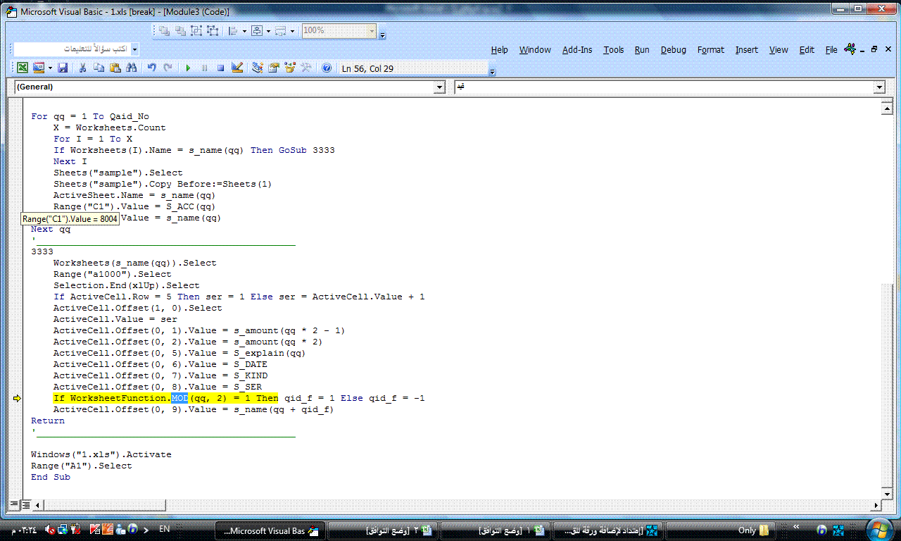Switch to Full Module View button
This screenshot has height=541, width=901.
coord(25,504)
